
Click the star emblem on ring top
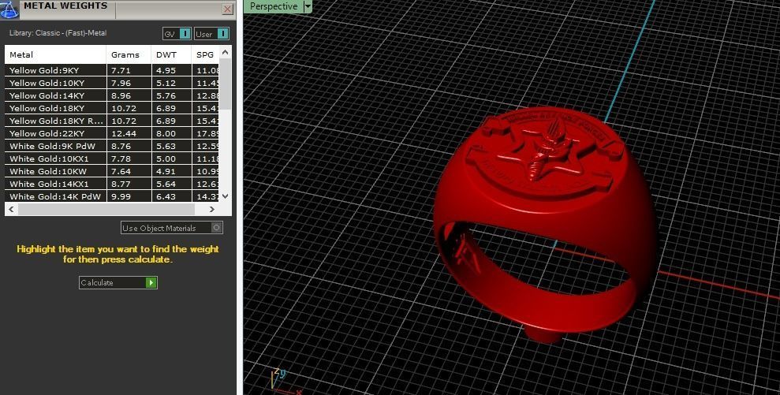(x=539, y=155)
